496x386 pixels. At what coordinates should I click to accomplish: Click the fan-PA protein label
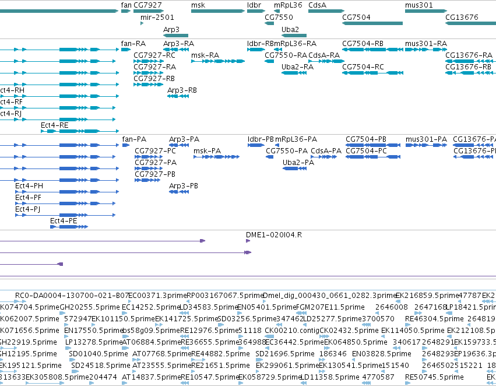[134, 139]
